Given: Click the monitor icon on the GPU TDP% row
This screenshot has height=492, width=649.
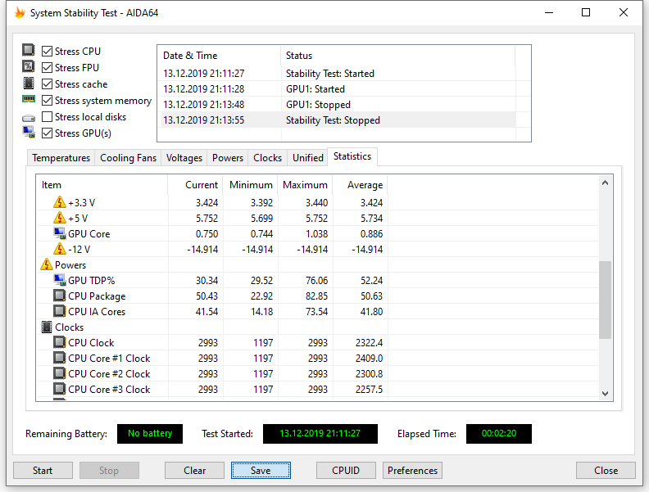Looking at the screenshot, I should [60, 280].
